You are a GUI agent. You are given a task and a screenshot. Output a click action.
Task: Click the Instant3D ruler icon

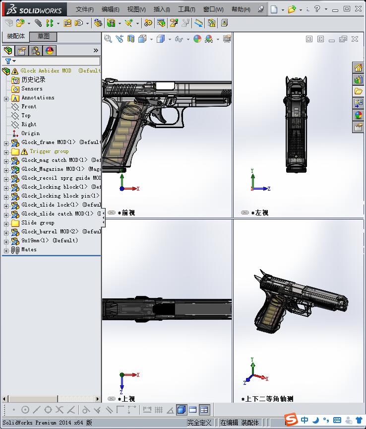coord(198,23)
